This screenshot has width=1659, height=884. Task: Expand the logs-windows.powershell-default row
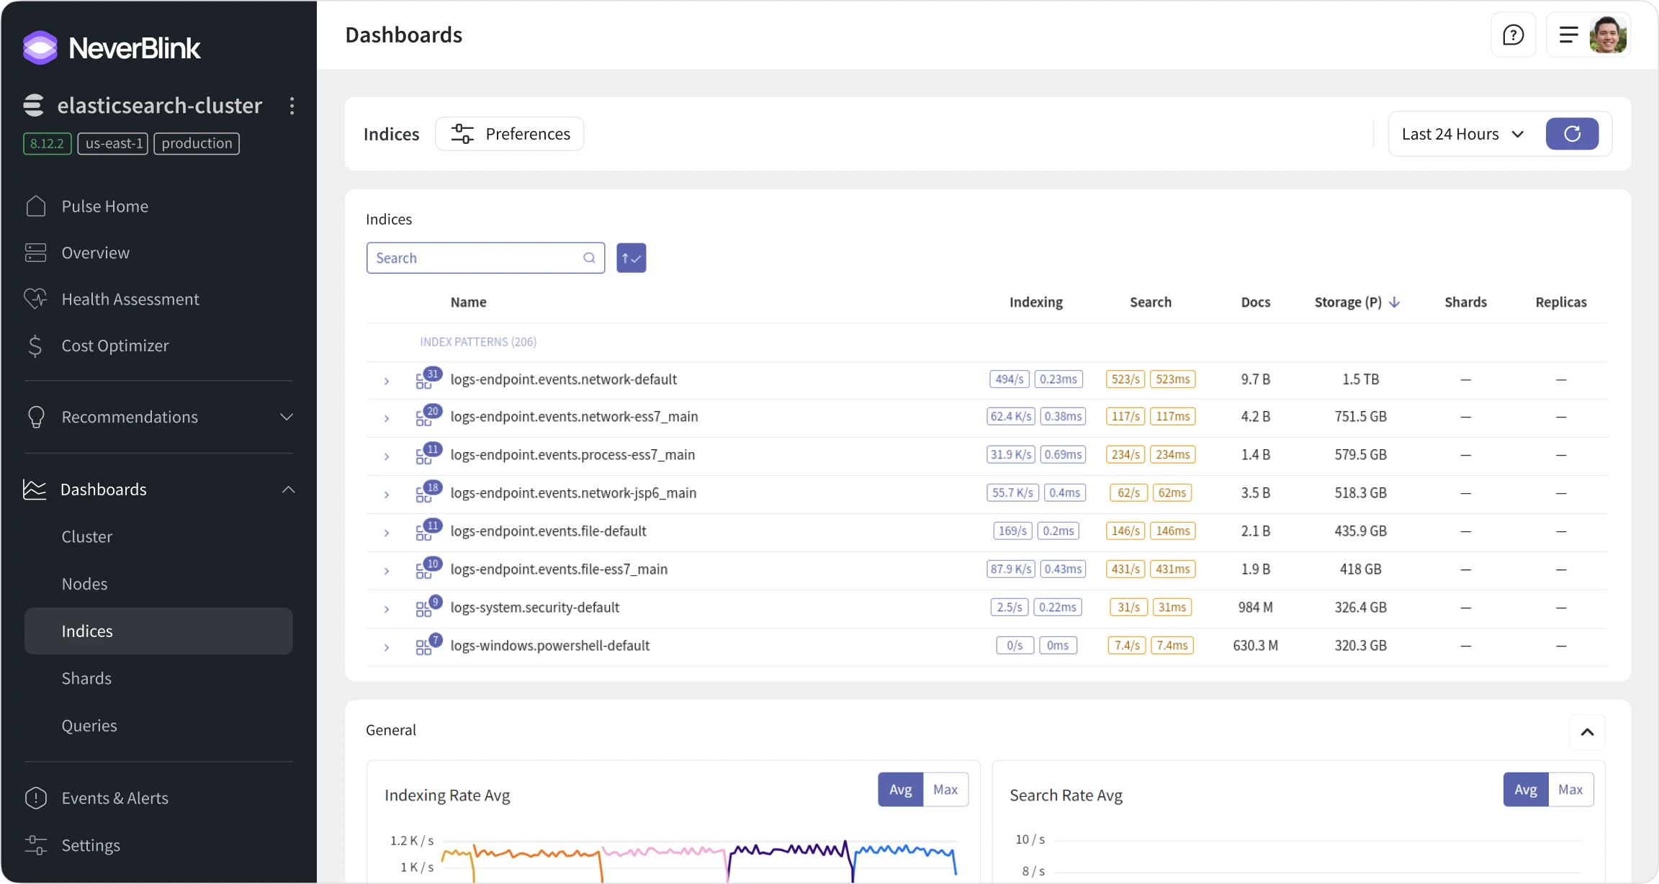[387, 647]
